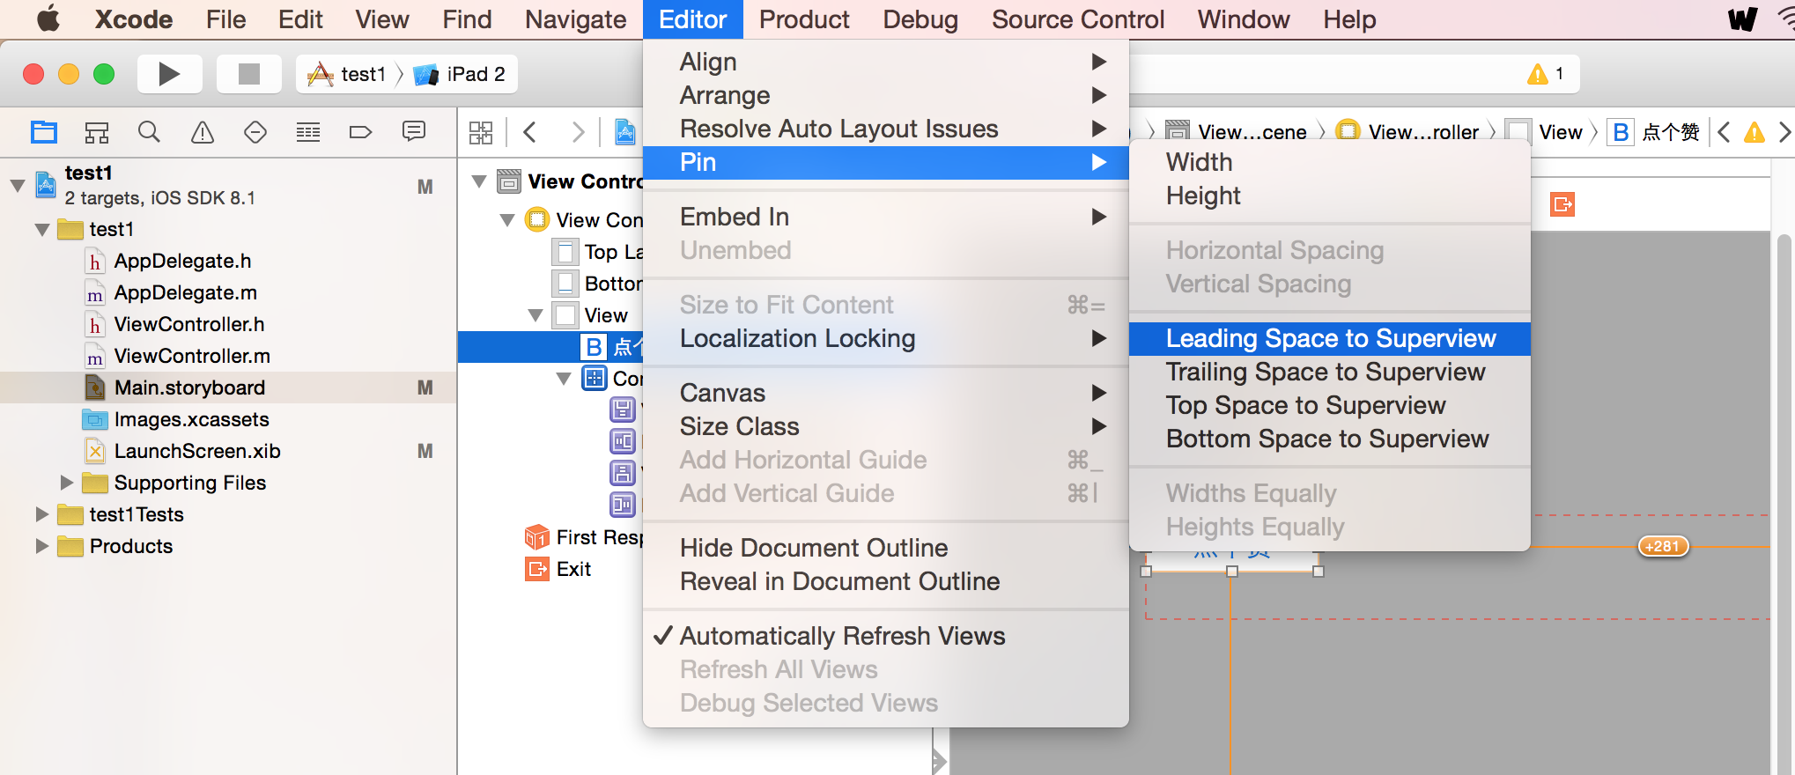Open the Project navigator folder icon
This screenshot has height=775, width=1795.
[x=44, y=132]
